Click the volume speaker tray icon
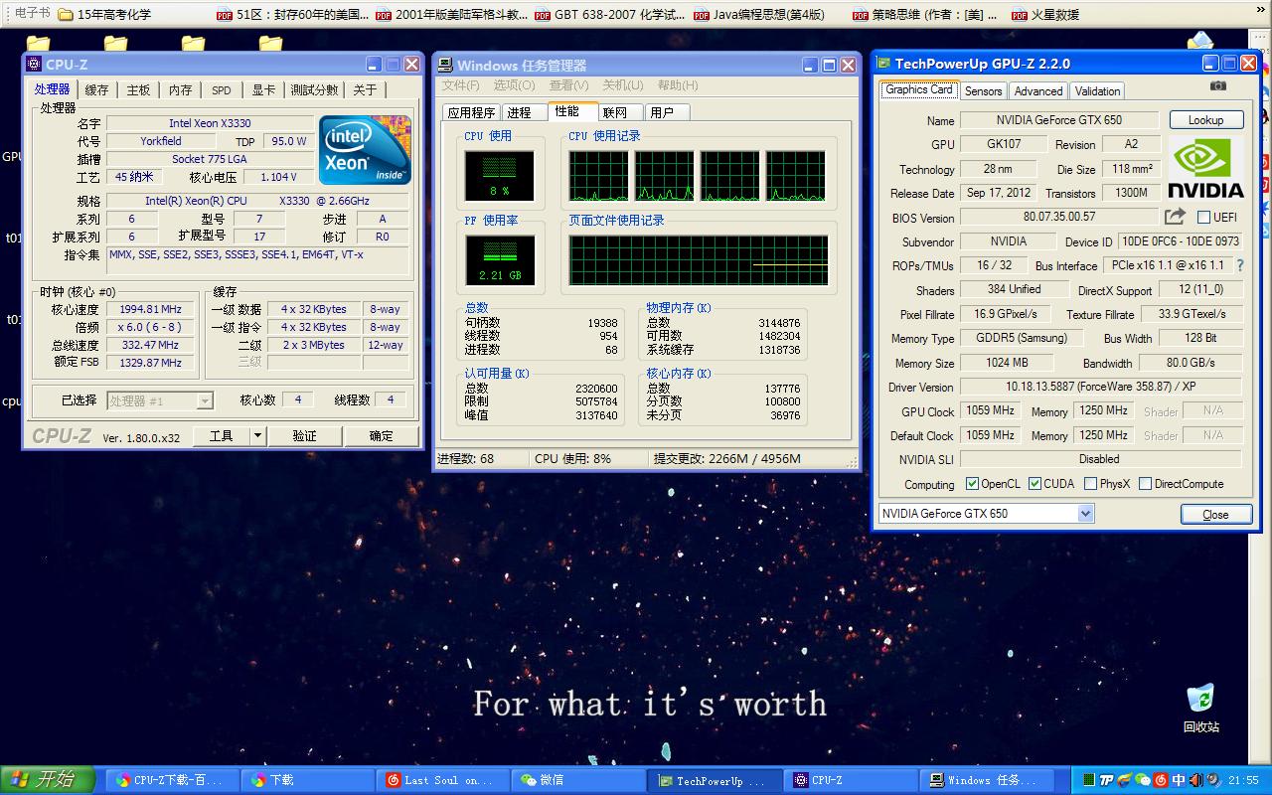 [1195, 780]
